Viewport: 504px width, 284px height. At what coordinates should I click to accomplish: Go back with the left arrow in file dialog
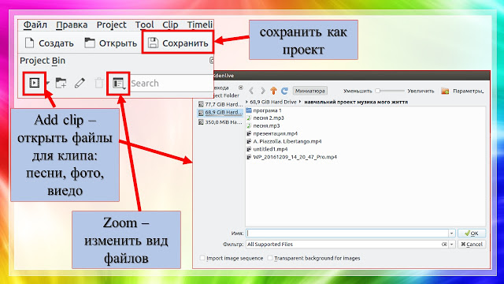point(252,91)
